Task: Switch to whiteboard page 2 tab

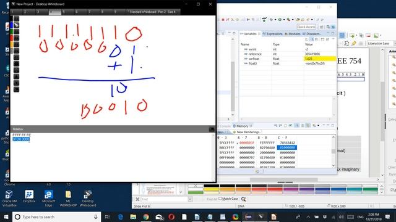Action: 29,12
